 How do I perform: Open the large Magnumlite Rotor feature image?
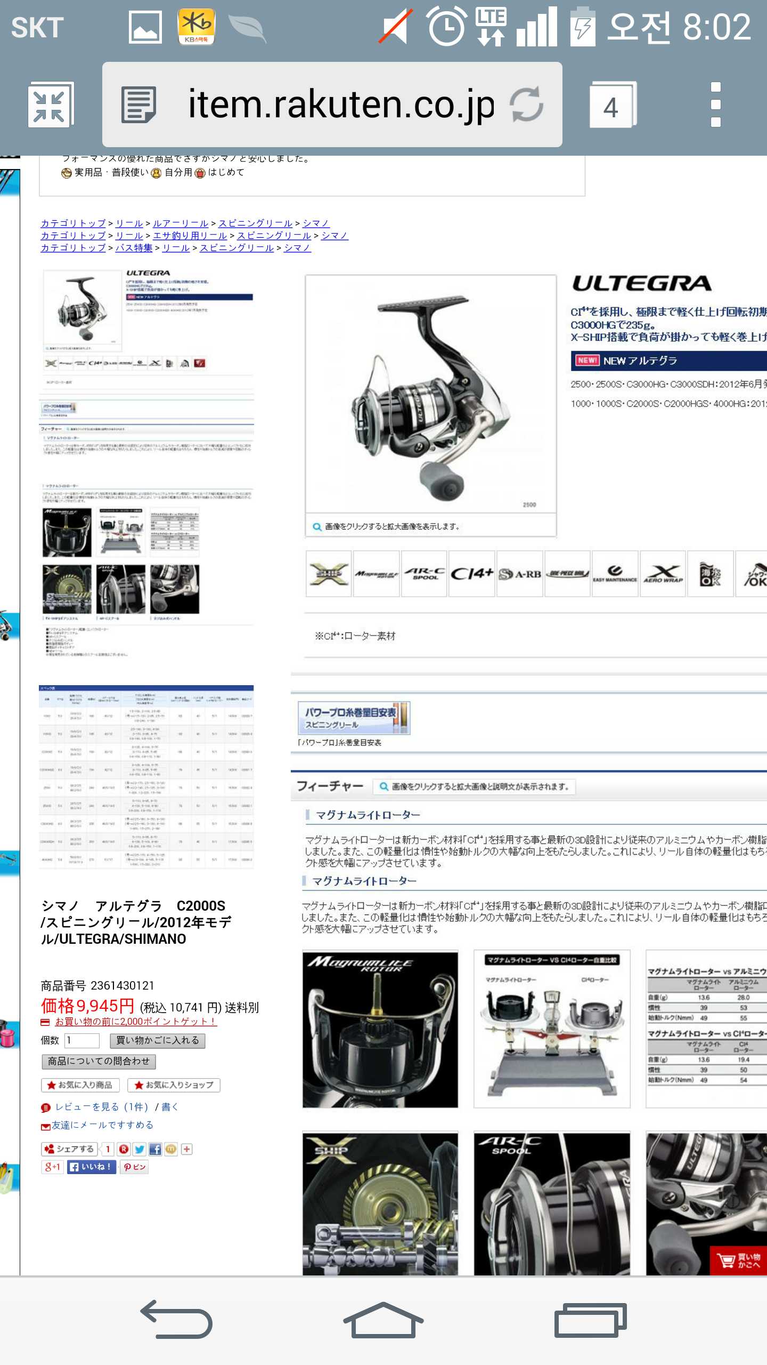point(380,1029)
